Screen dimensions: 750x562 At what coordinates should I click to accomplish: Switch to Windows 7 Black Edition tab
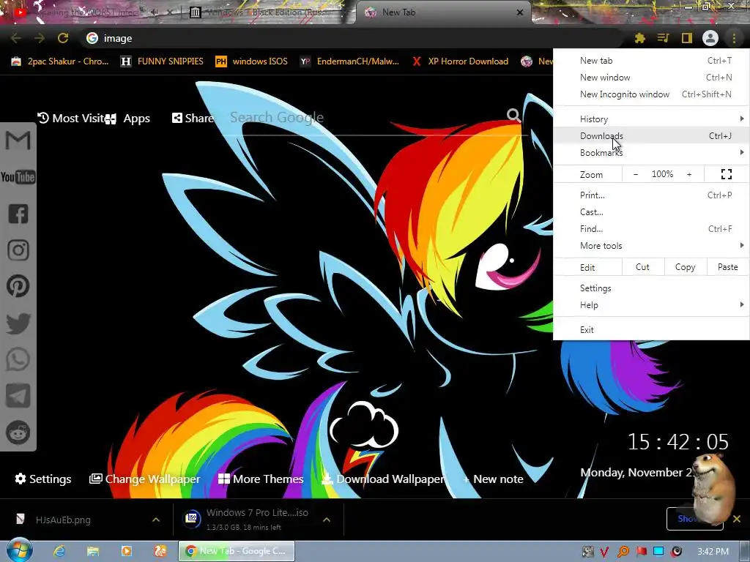268,12
